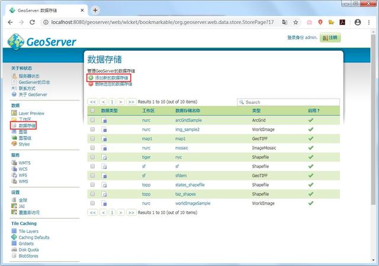Go back using the browser back arrow
Viewport: 379px width, 266px height.
coord(10,22)
